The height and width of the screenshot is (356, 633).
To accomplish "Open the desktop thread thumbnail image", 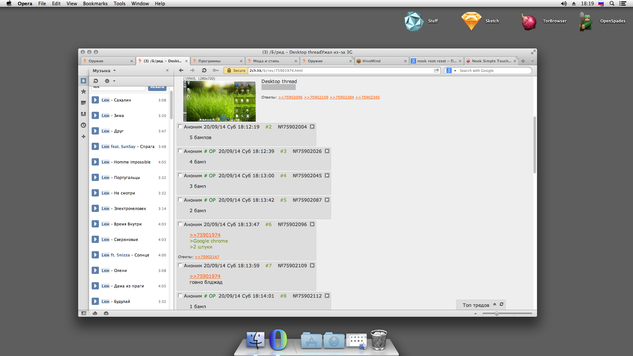I will [219, 102].
